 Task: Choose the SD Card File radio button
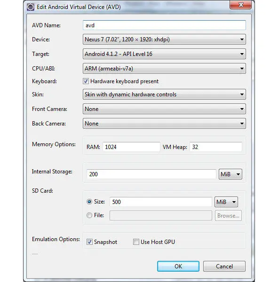coord(89,215)
